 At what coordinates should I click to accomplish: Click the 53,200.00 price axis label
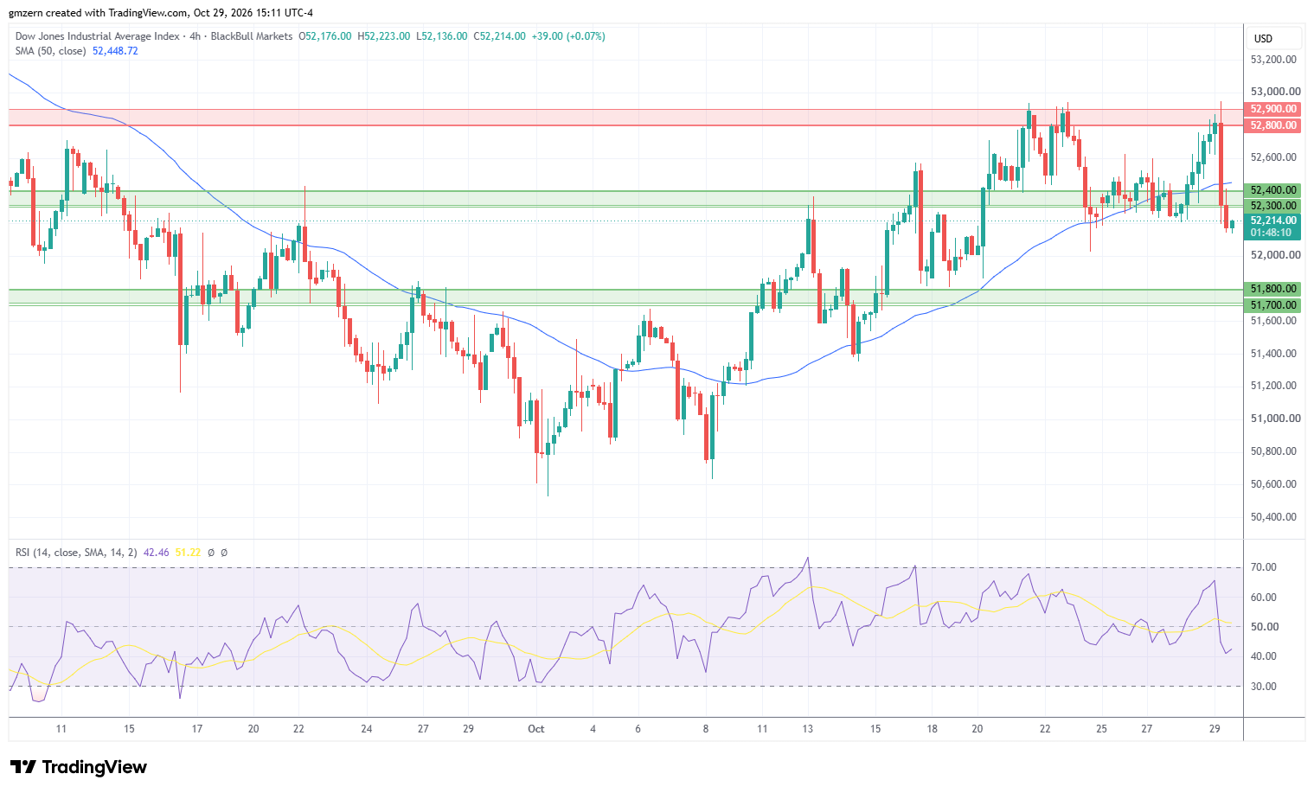click(x=1273, y=60)
